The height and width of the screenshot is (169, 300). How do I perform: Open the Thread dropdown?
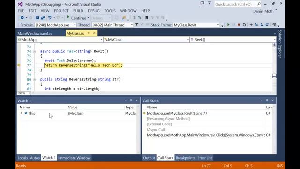(132, 25)
